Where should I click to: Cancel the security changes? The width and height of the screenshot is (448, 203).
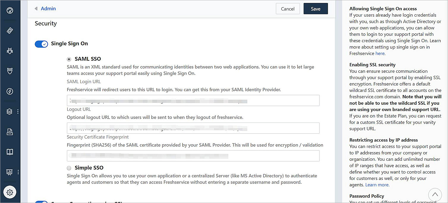pos(288,9)
